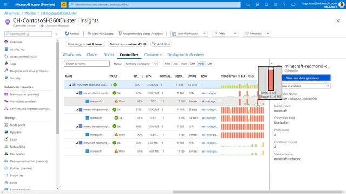Switch to the Deployments (Preview) tab

[185, 54]
